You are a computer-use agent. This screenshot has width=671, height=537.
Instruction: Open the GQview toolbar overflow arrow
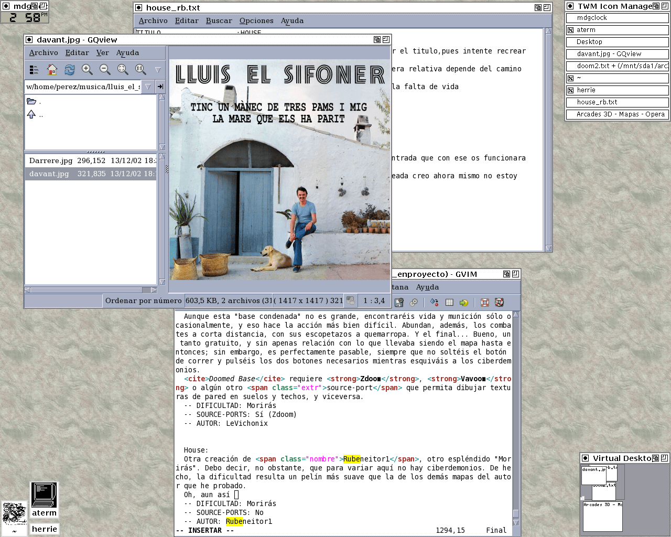click(158, 69)
